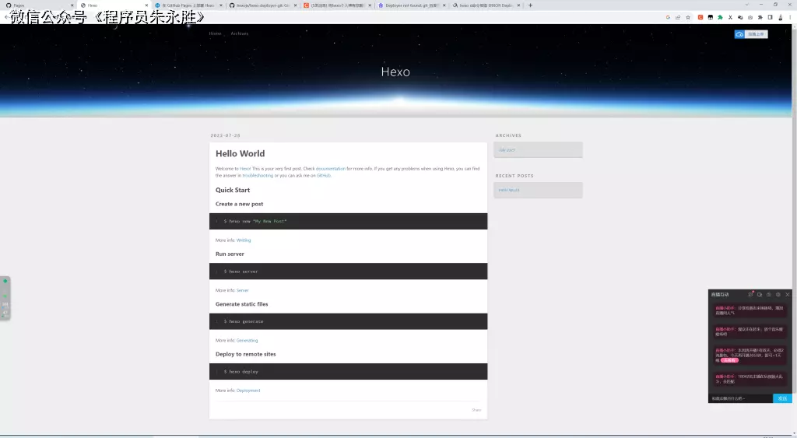Click the Deployment more info link
This screenshot has width=797, height=438.
(248, 391)
